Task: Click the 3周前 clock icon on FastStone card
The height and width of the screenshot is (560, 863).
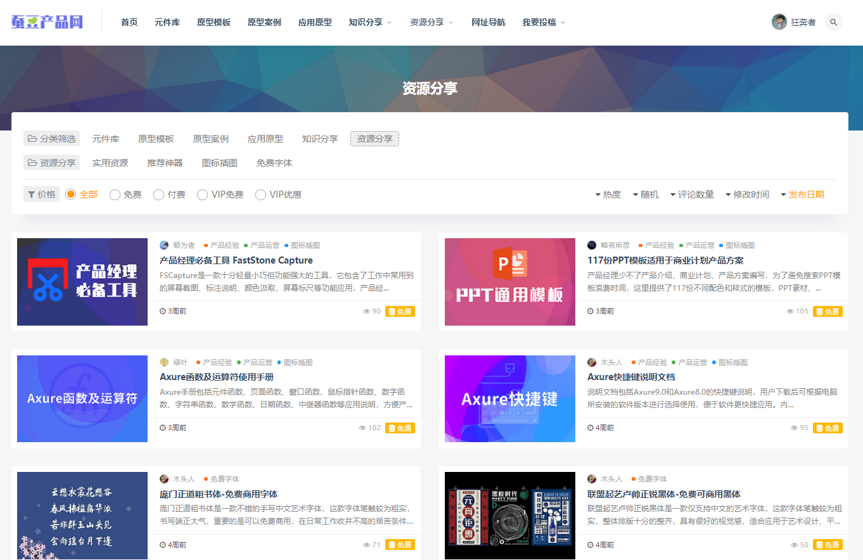Action: (x=163, y=312)
